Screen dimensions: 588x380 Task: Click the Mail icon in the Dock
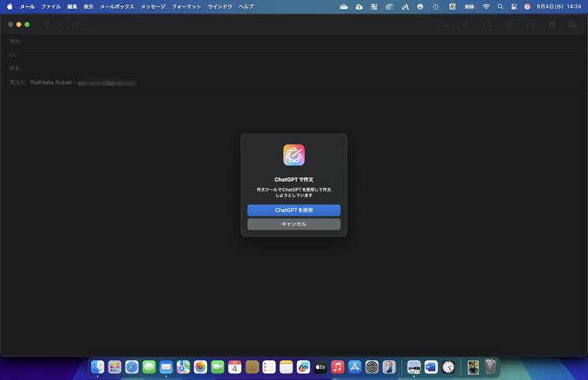166,367
